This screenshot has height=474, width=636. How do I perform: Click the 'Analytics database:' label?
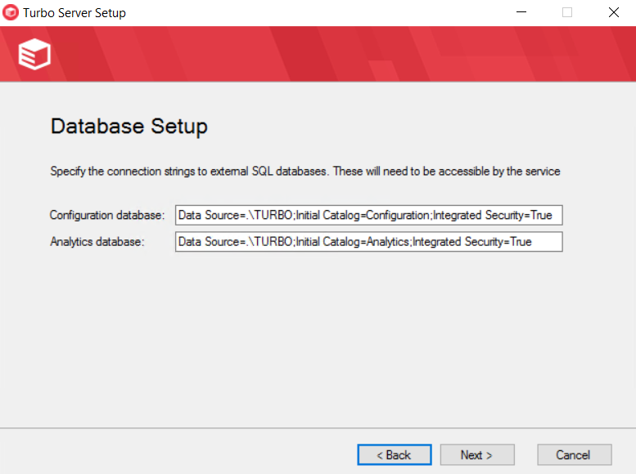[x=97, y=242]
